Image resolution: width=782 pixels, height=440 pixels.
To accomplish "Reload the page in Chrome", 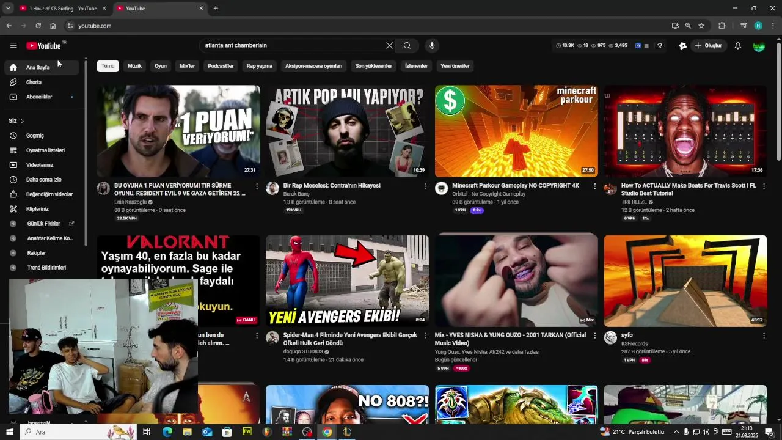I will [38, 26].
